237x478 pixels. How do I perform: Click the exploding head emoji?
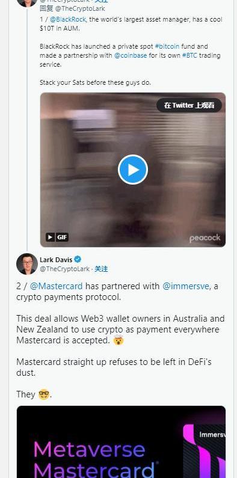tap(118, 340)
